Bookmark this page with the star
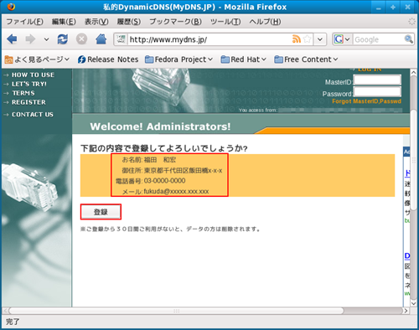The width and height of the screenshot is (419, 330). pyautogui.click(x=308, y=39)
